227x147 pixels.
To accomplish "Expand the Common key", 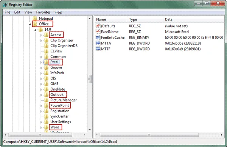I will click(41, 57).
